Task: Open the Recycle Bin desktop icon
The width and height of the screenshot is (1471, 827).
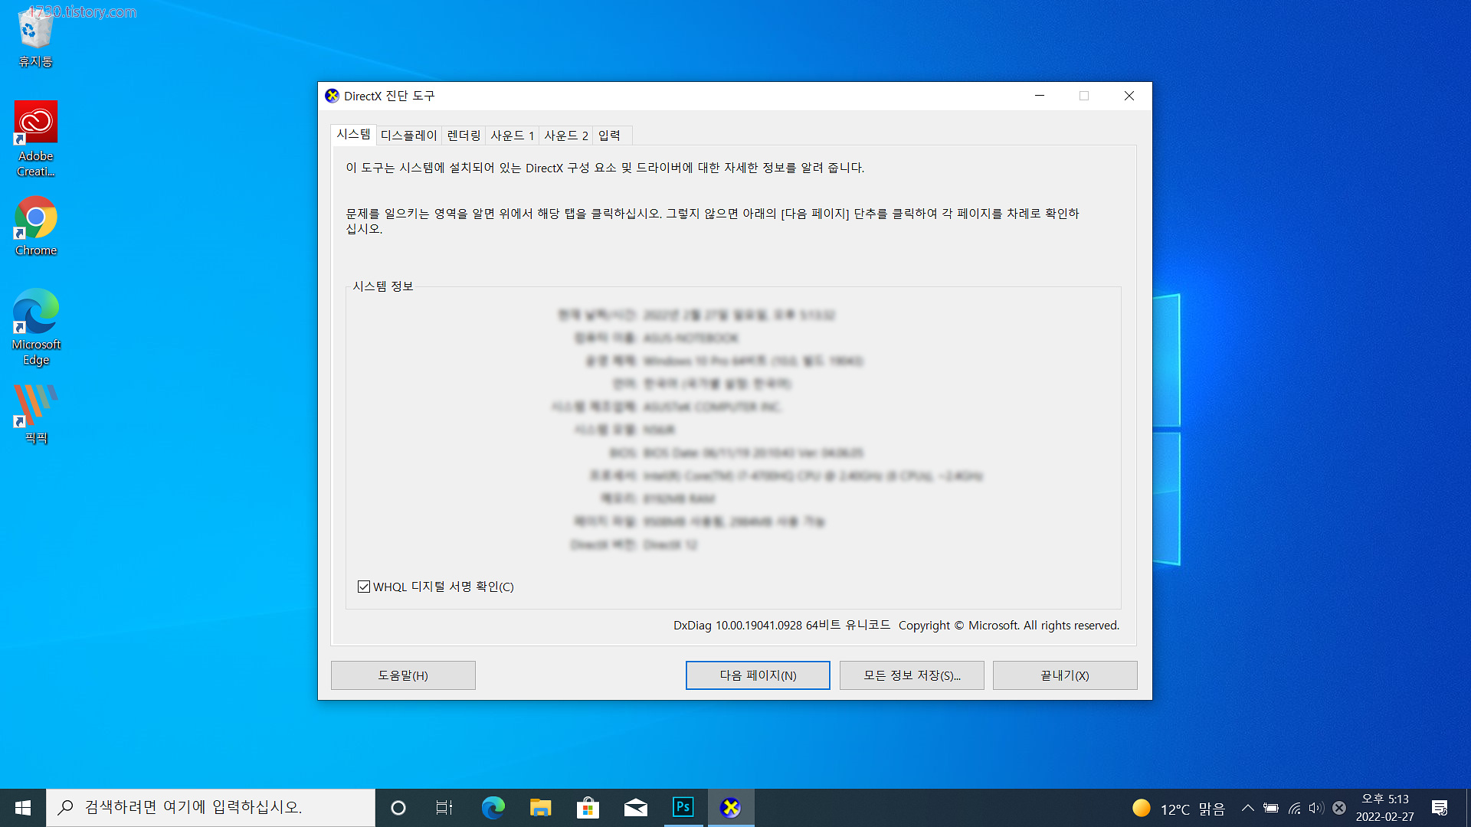Action: tap(35, 34)
